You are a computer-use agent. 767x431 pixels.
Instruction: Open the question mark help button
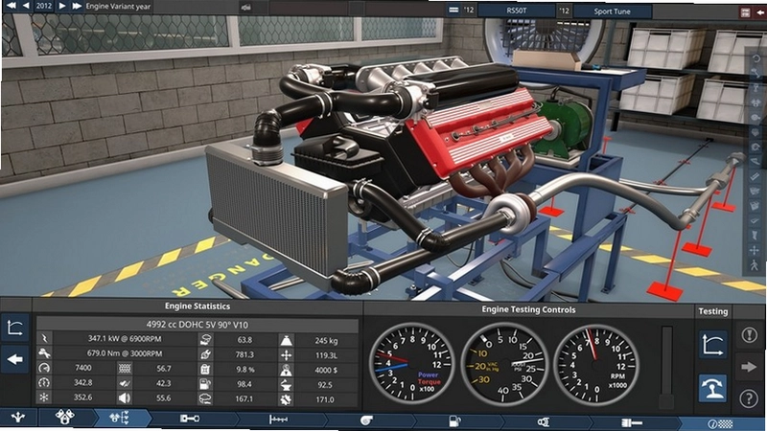749,398
